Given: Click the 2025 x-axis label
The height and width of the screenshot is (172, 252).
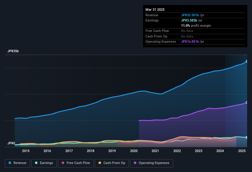Looking at the screenshot, I should [x=242, y=151].
